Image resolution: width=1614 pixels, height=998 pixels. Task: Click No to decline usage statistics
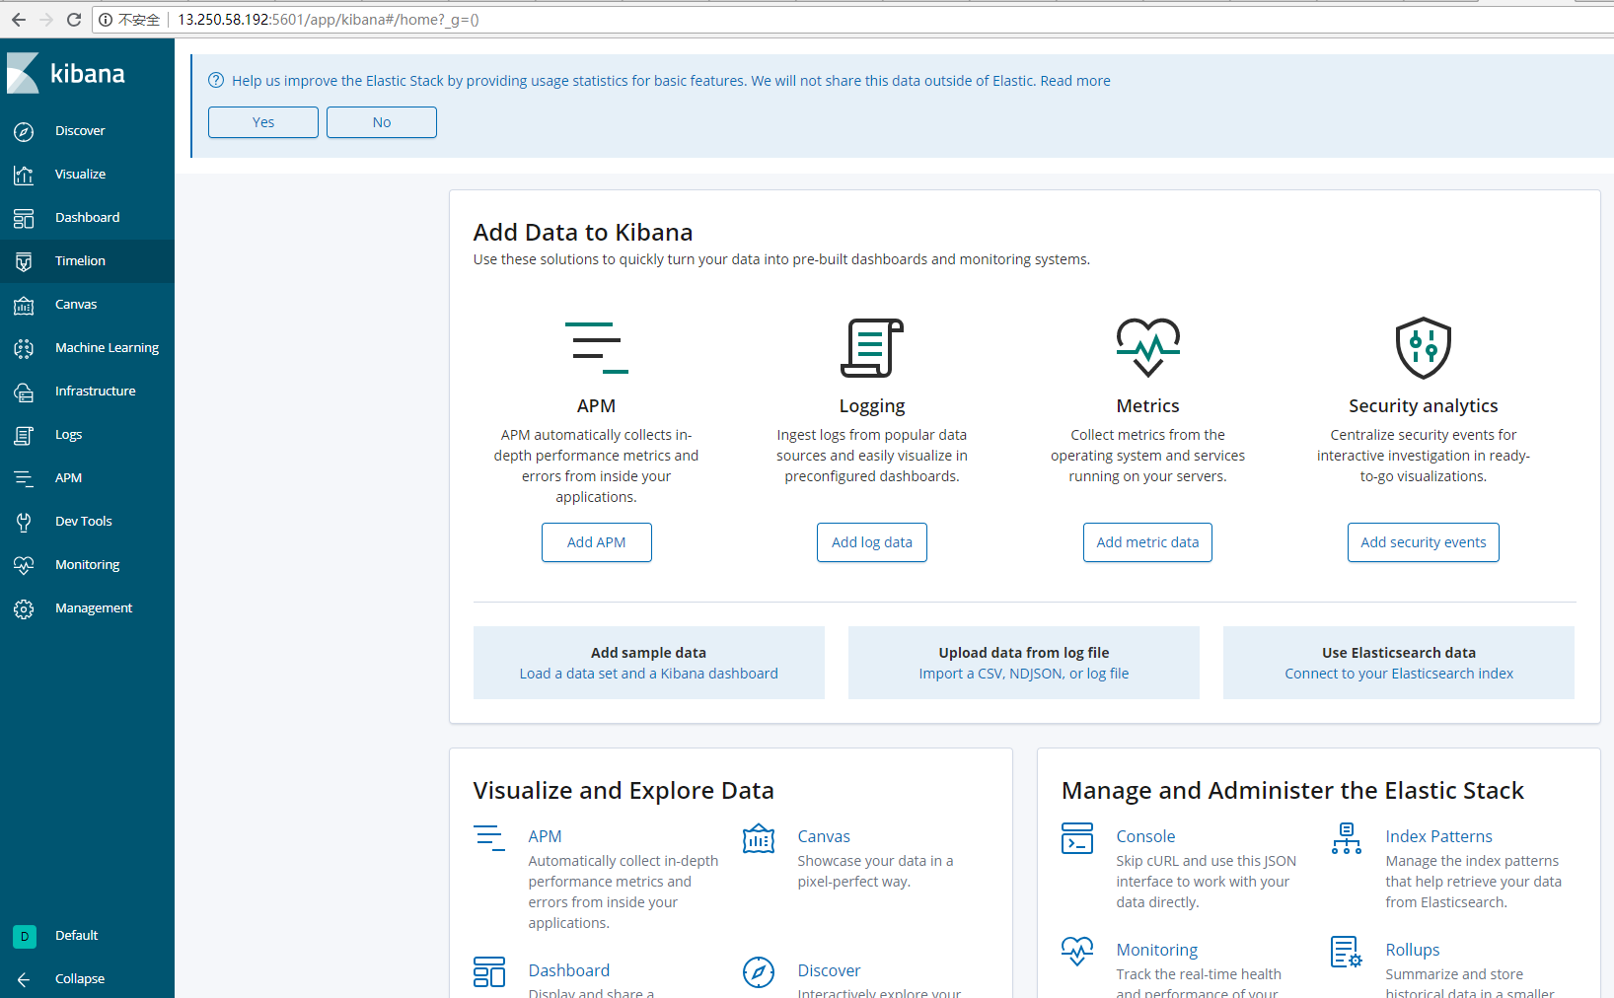(x=382, y=122)
